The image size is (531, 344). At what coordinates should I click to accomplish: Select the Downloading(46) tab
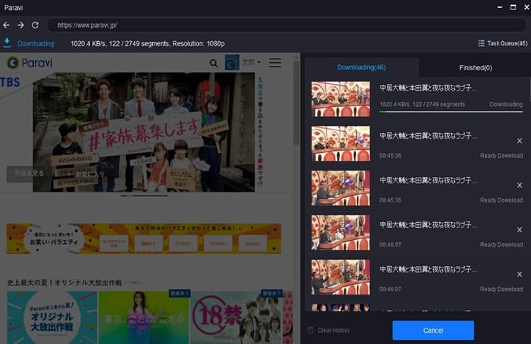tap(362, 67)
